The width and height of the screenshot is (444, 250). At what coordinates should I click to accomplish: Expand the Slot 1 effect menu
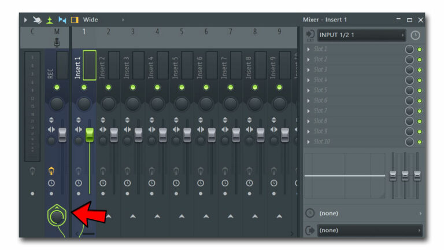point(308,49)
